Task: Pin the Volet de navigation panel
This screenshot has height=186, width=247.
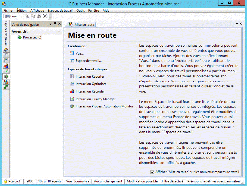Action: (55, 24)
